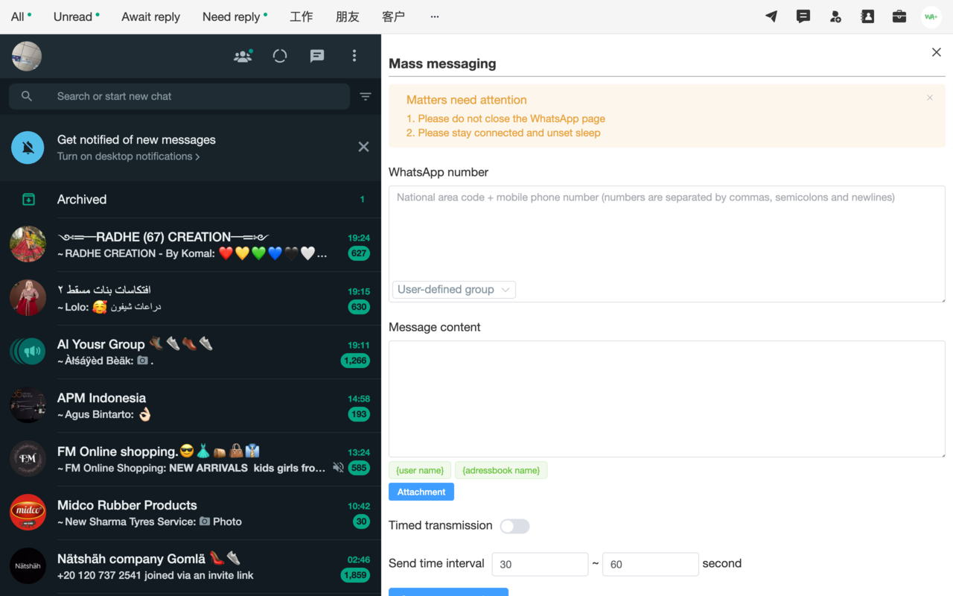Toggle unread chats filter icon
Viewport: 953px width, 596px height.
click(x=366, y=96)
